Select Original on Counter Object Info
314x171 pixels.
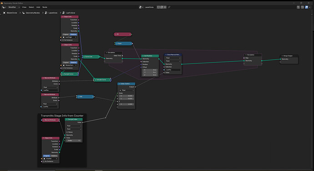click(x=46, y=156)
